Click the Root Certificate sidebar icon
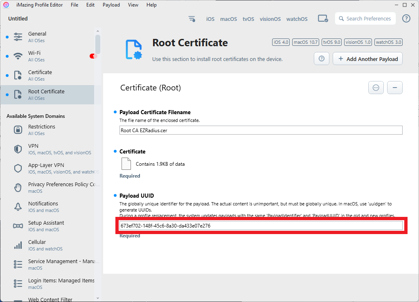 (18, 95)
